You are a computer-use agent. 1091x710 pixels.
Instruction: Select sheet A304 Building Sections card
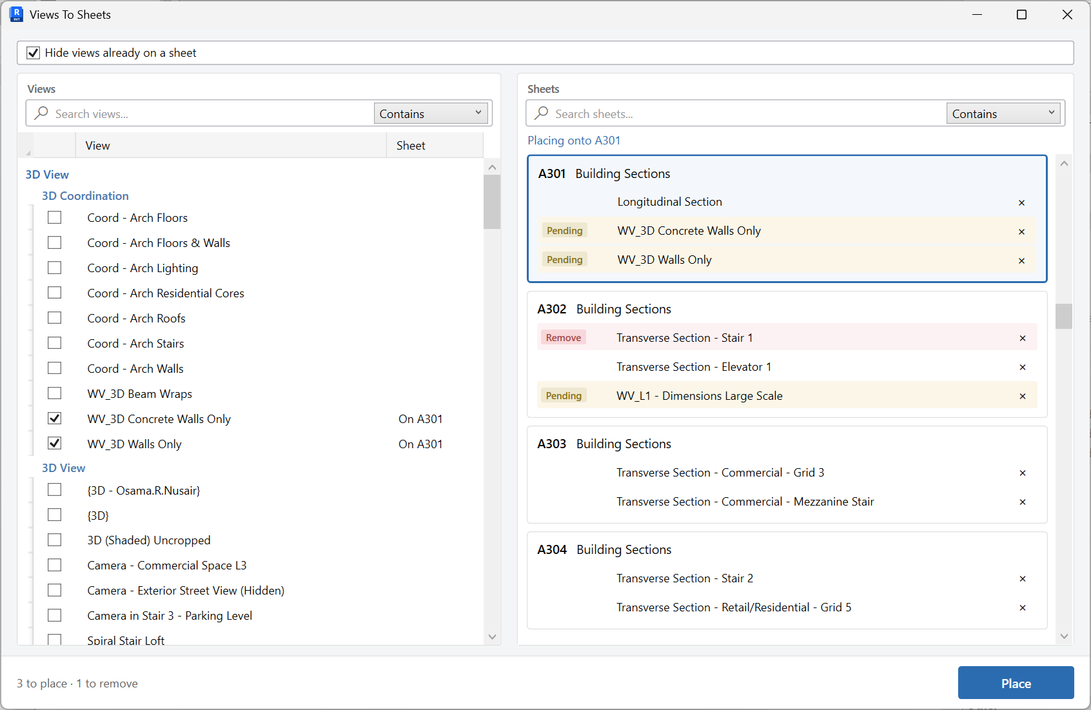point(787,580)
